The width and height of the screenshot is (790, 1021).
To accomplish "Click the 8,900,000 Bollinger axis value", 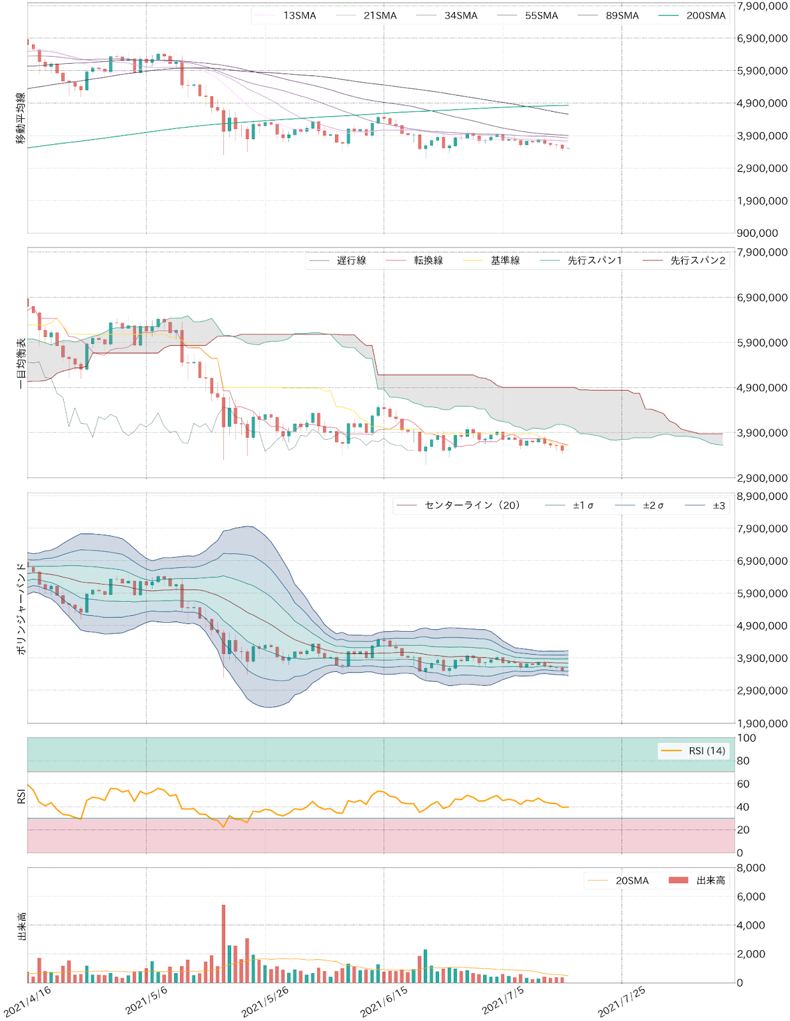I will coord(762,496).
